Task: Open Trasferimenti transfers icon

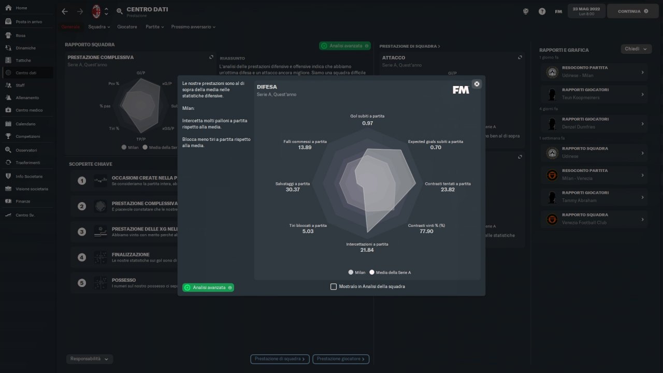Action: pos(8,163)
